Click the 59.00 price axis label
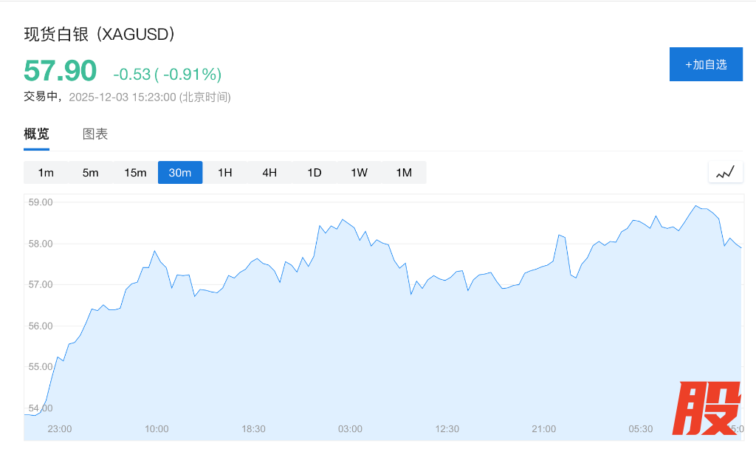 [x=40, y=202]
